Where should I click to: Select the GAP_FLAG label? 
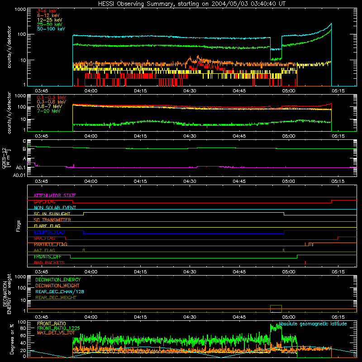[44, 201]
